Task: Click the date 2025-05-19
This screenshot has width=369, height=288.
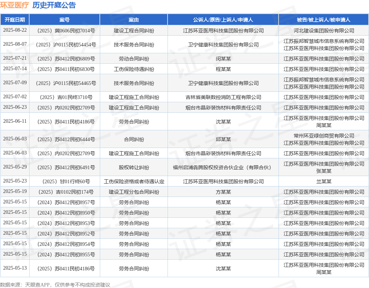Action: 15,192
